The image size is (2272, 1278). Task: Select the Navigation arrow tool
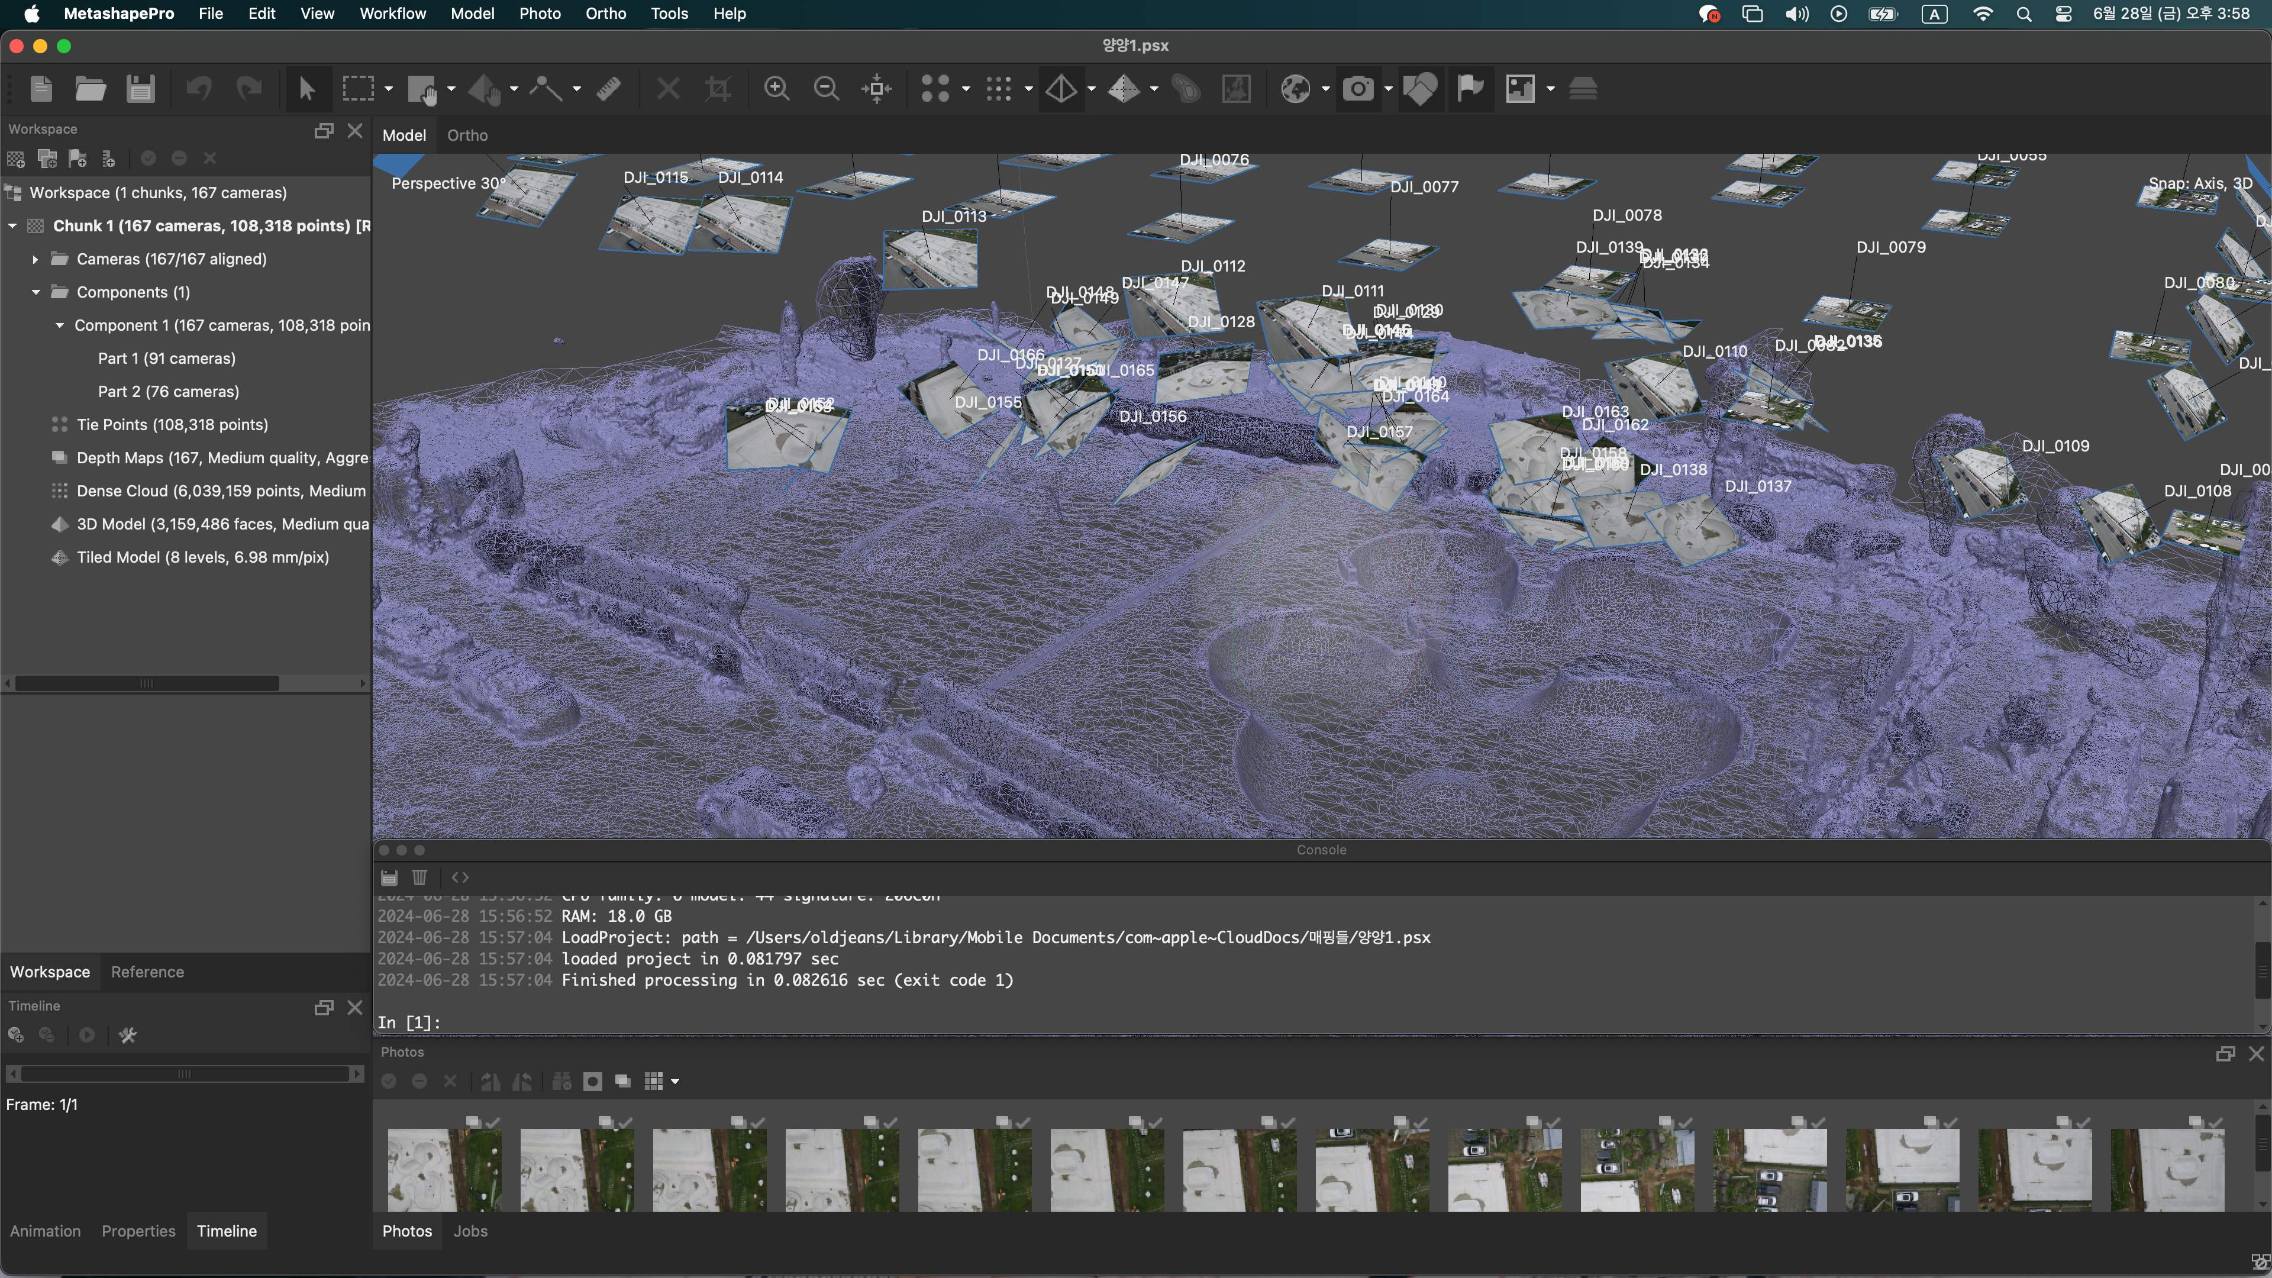pos(307,88)
